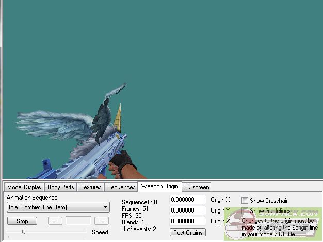Toggle the Show Guidelines checkbox
This screenshot has height=242, width=323.
(245, 211)
